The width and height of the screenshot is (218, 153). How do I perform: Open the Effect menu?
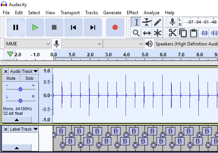pyautogui.click(x=132, y=13)
